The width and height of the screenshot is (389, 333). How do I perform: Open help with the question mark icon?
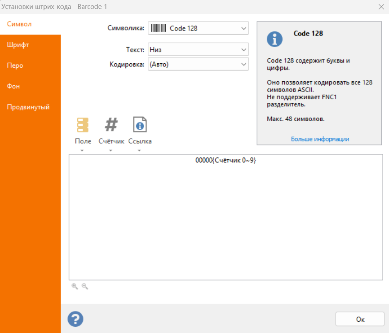pyautogui.click(x=75, y=319)
